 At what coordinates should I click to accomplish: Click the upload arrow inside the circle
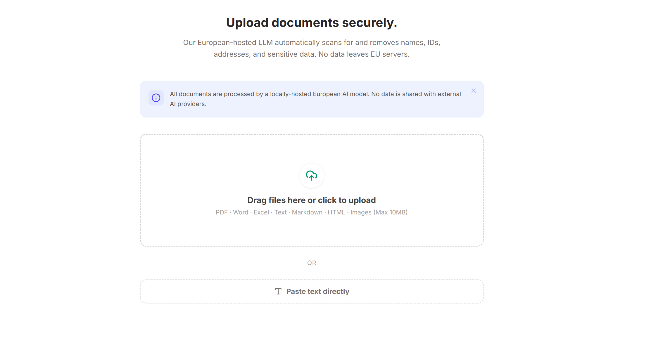(311, 176)
